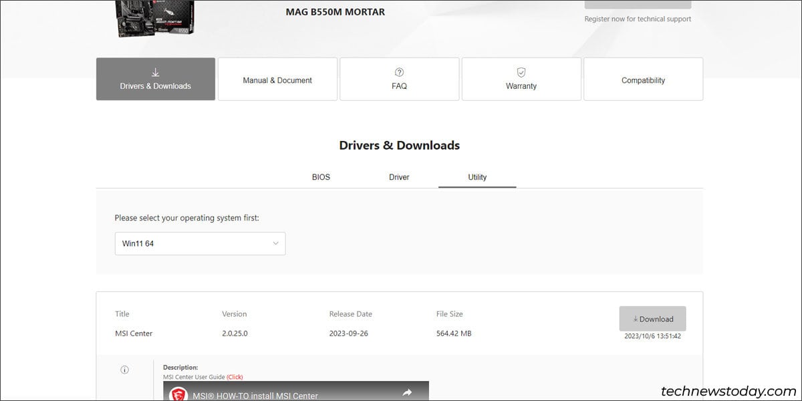The height and width of the screenshot is (401, 802).
Task: Open the MSI HOW-TO install video title
Action: [x=256, y=396]
